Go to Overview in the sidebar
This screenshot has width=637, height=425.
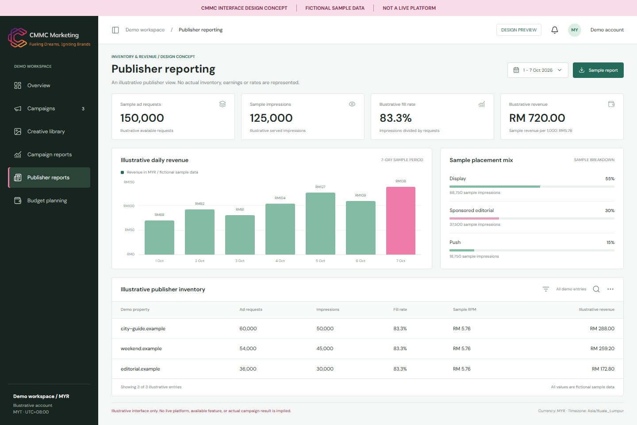[49, 85]
